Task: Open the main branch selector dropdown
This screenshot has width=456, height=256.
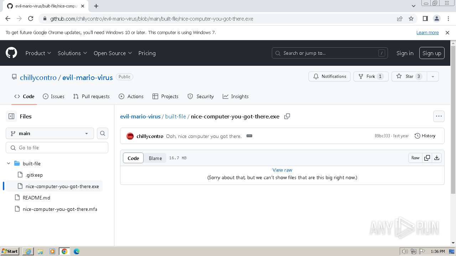Action: coord(50,133)
